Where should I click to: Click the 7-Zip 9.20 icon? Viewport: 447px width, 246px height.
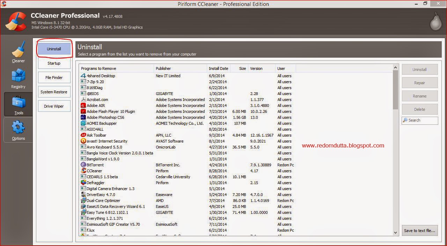(x=83, y=82)
